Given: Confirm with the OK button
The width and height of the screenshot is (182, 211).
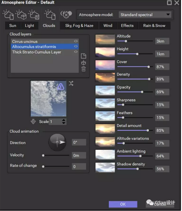Looking at the screenshot, I should click(123, 204).
